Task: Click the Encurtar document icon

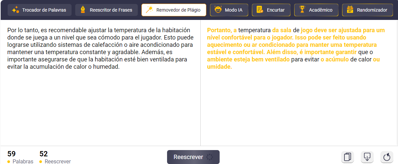Action: click(260, 10)
